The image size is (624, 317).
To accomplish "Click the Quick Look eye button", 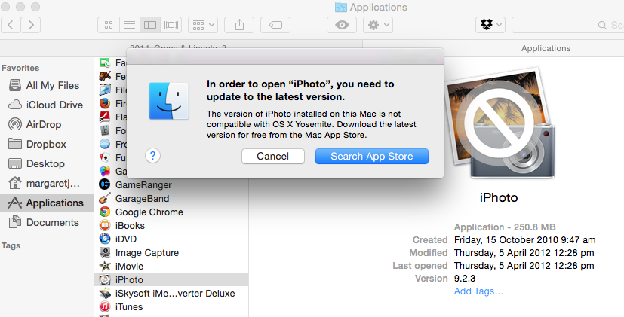I will (342, 25).
